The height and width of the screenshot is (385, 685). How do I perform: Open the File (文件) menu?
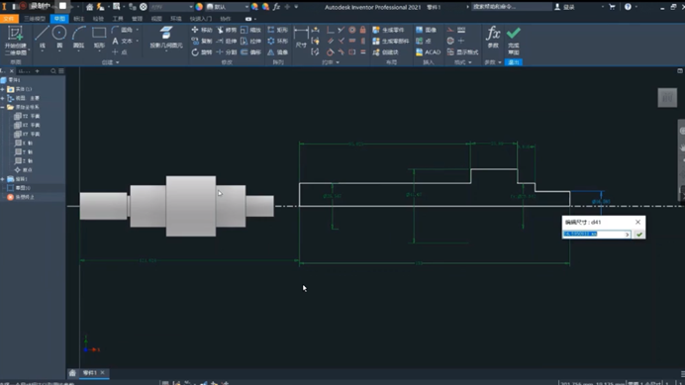[x=9, y=19]
